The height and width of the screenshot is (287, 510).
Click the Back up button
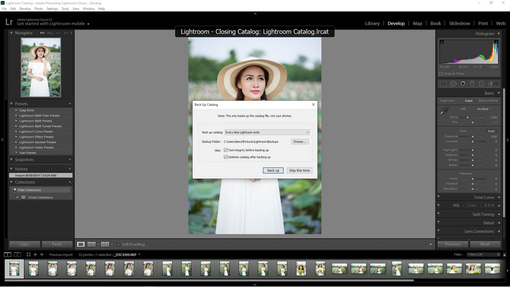tap(273, 170)
